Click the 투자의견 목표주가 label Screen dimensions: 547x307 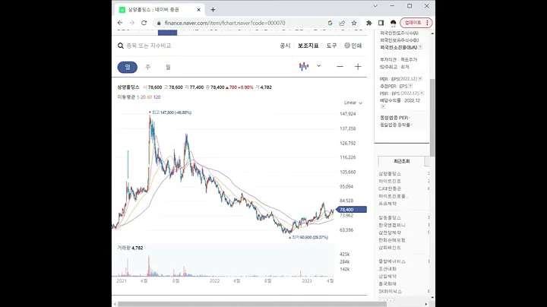[x=398, y=60]
